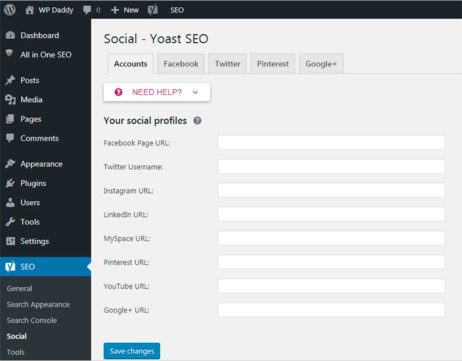The width and height of the screenshot is (462, 361).
Task: Open General under SEO submenu
Action: click(19, 289)
